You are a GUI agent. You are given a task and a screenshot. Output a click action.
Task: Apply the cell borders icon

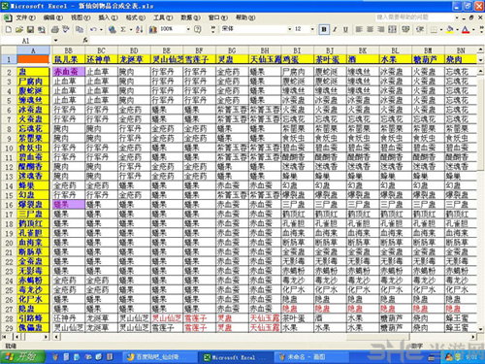point(434,30)
